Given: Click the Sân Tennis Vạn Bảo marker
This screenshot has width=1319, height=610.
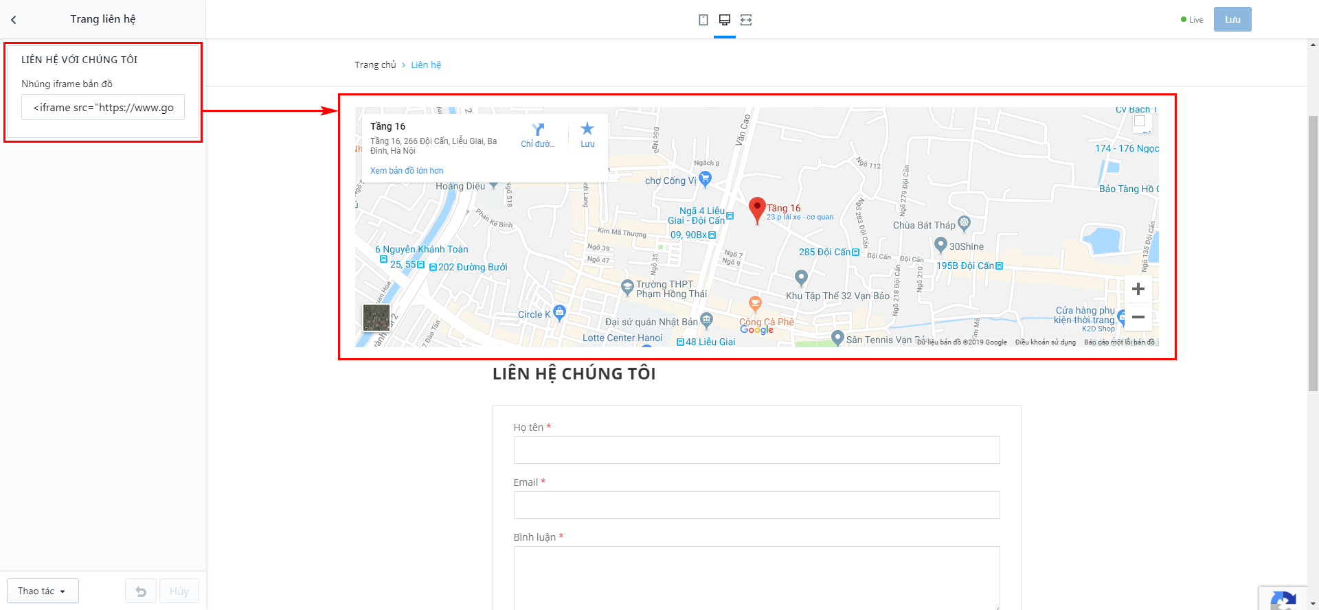Looking at the screenshot, I should [x=837, y=338].
